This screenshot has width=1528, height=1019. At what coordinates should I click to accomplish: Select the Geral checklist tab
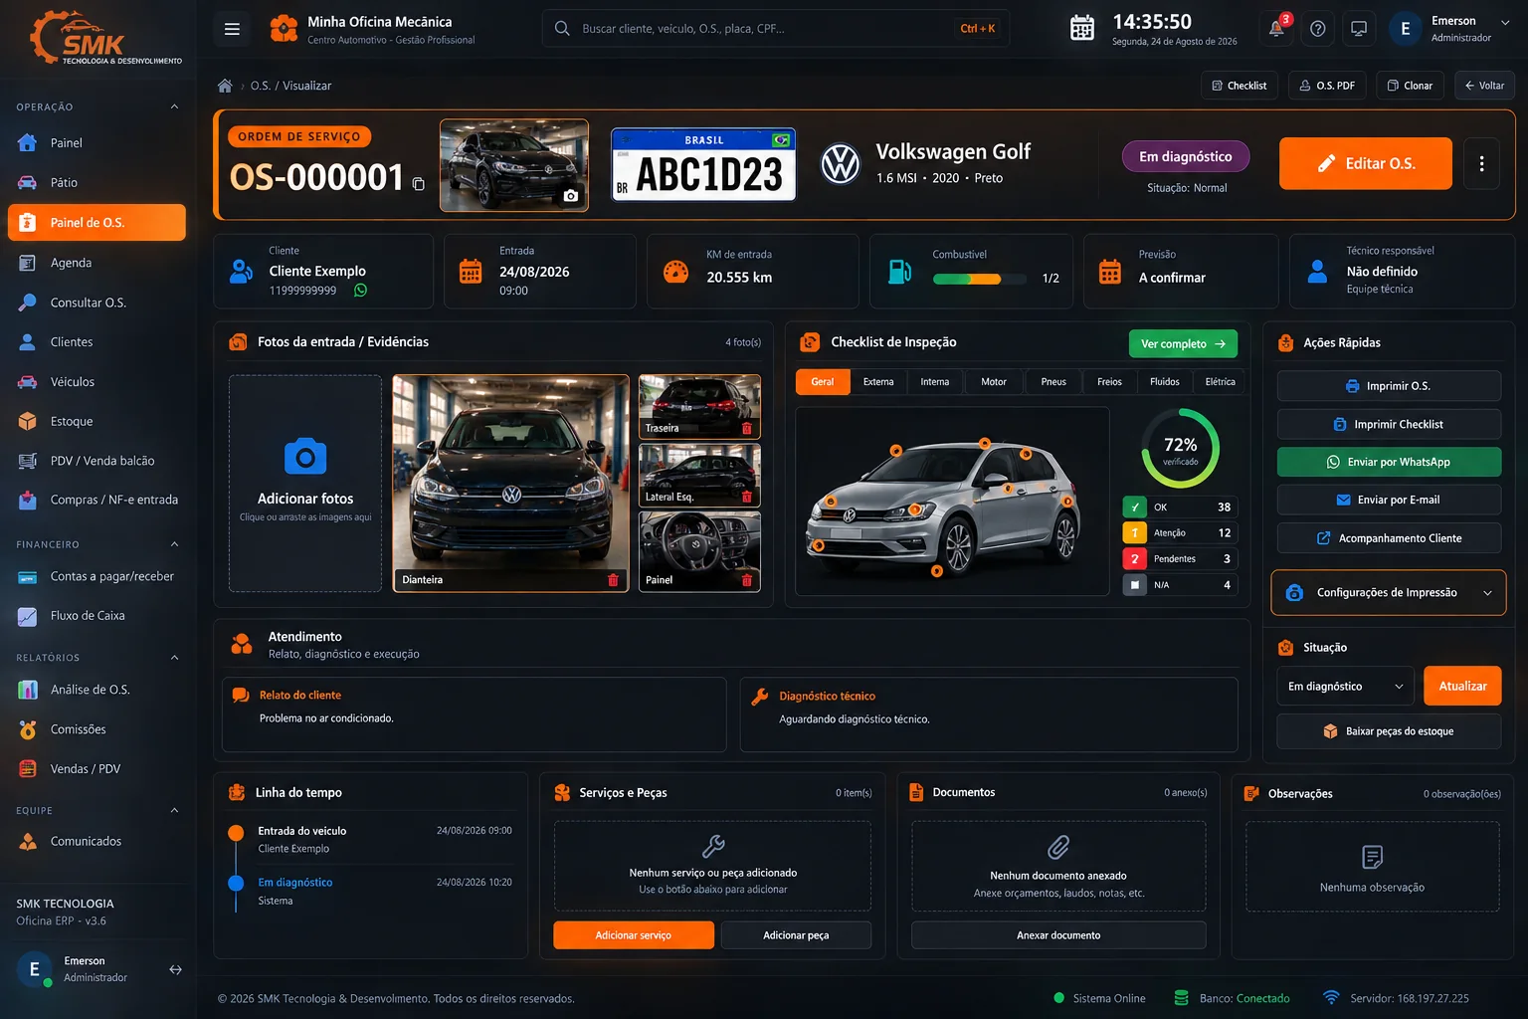coord(823,382)
